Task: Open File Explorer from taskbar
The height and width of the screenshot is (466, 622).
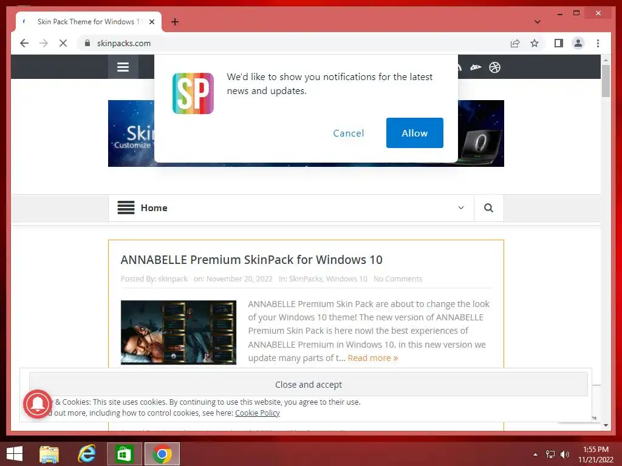Action: pyautogui.click(x=49, y=454)
